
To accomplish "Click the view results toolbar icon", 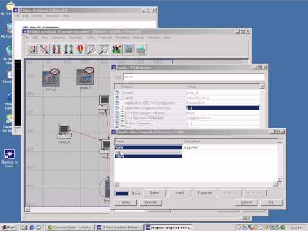I will tap(128, 49).
